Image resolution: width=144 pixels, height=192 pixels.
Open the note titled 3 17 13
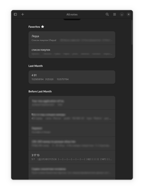(72, 157)
